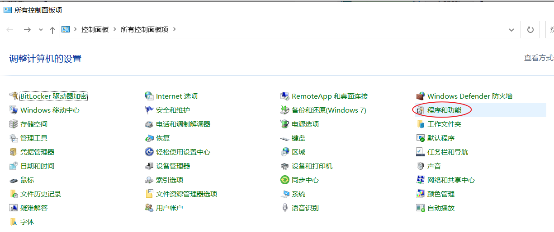Open the Internet 选项 icon
This screenshot has width=554, height=232.
click(x=149, y=96)
